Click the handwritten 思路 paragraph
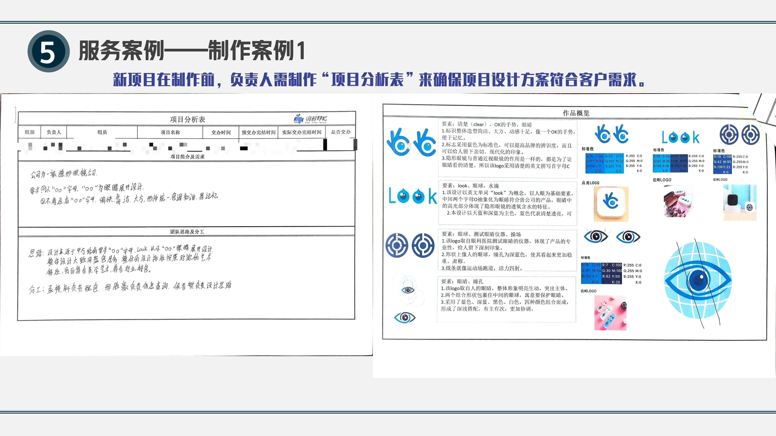The width and height of the screenshot is (776, 436). [x=121, y=260]
